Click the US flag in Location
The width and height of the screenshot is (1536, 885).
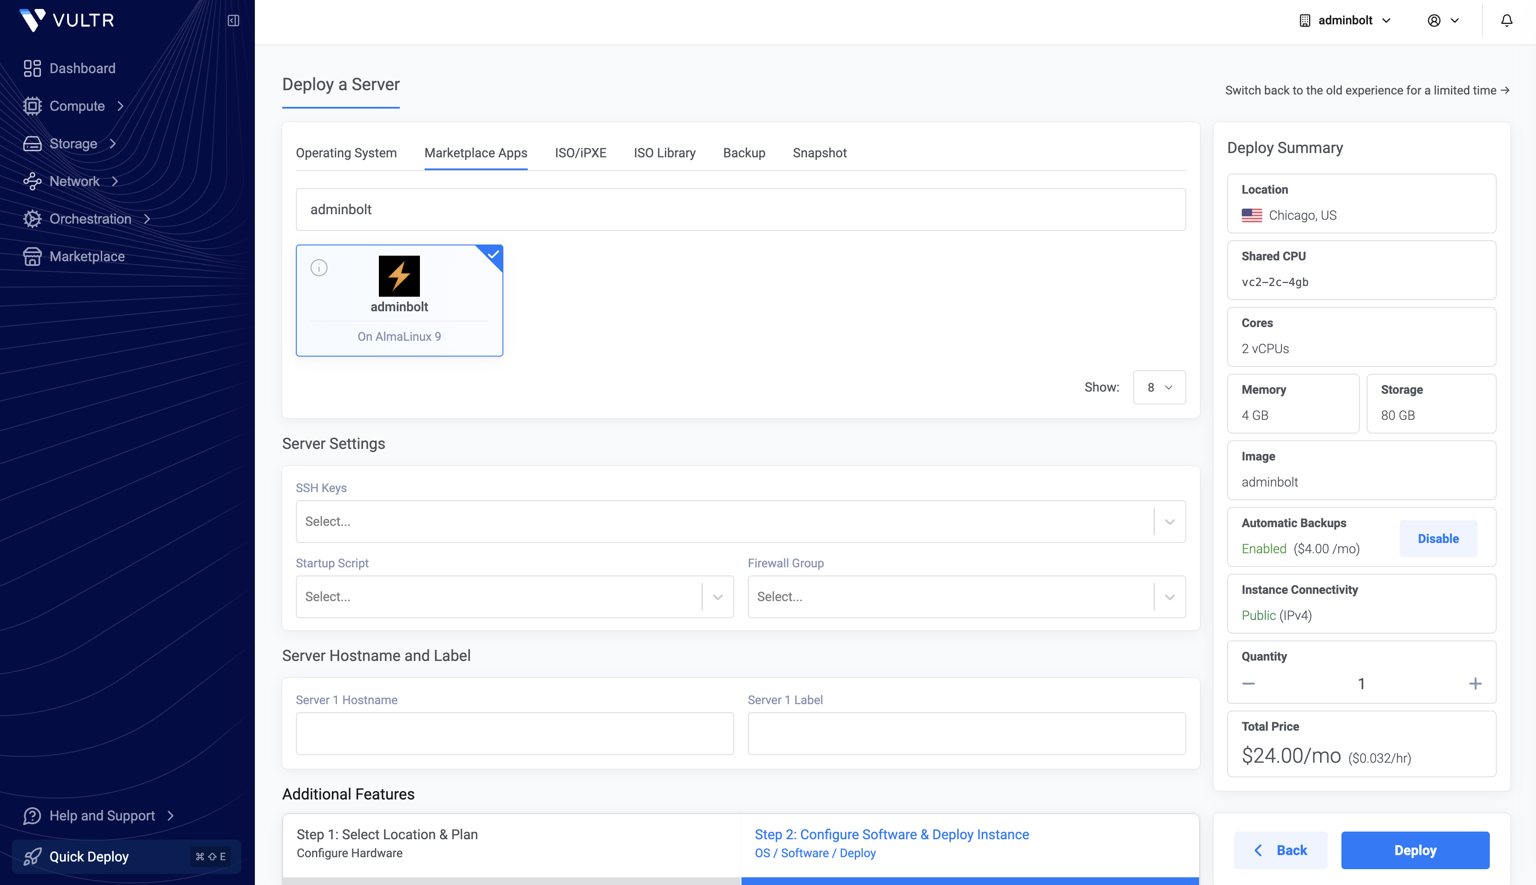point(1252,215)
